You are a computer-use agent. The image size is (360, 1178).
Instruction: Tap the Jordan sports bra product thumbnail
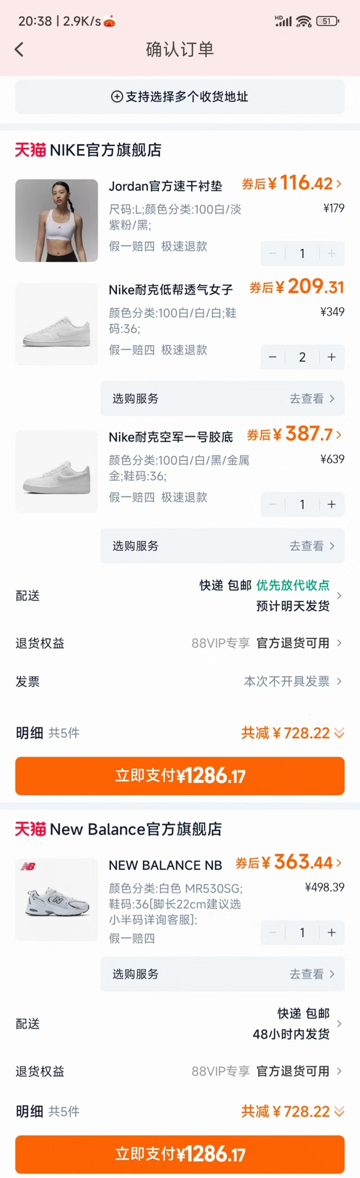pyautogui.click(x=56, y=220)
